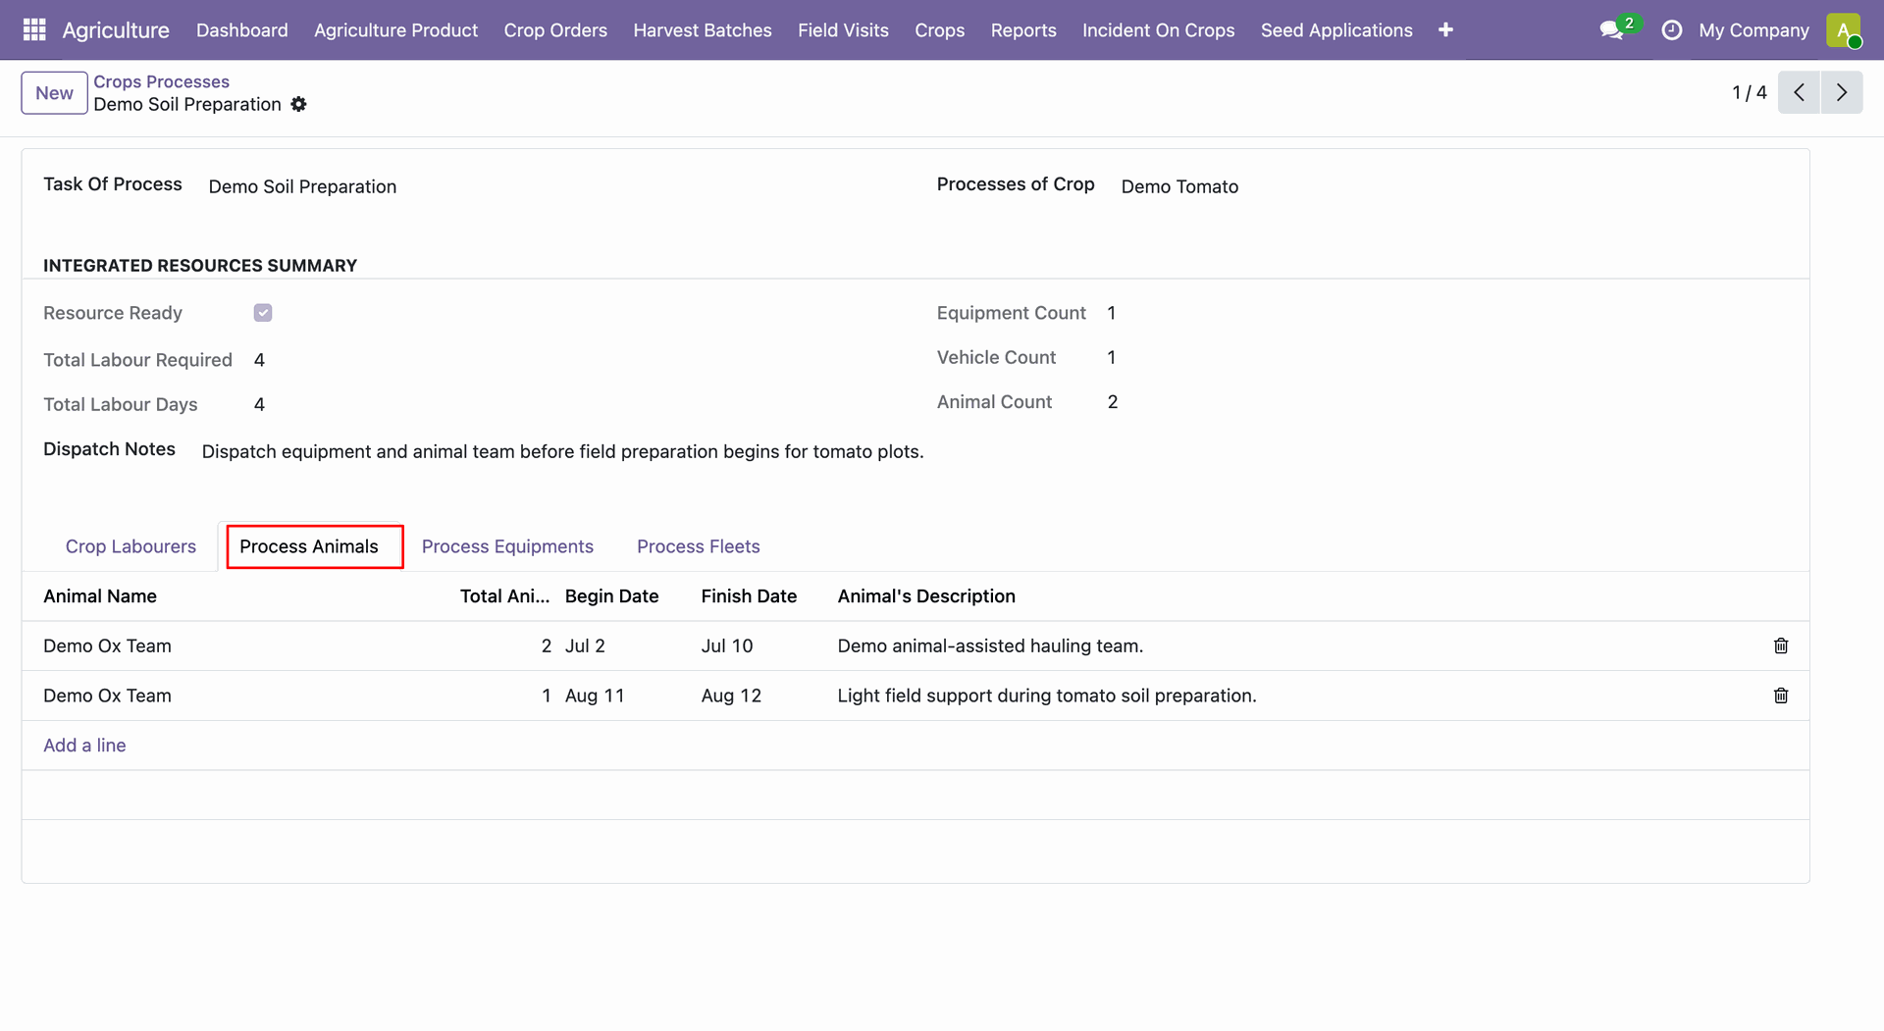Open the Field Visits menu
Image resolution: width=1884 pixels, height=1031 pixels.
(843, 30)
